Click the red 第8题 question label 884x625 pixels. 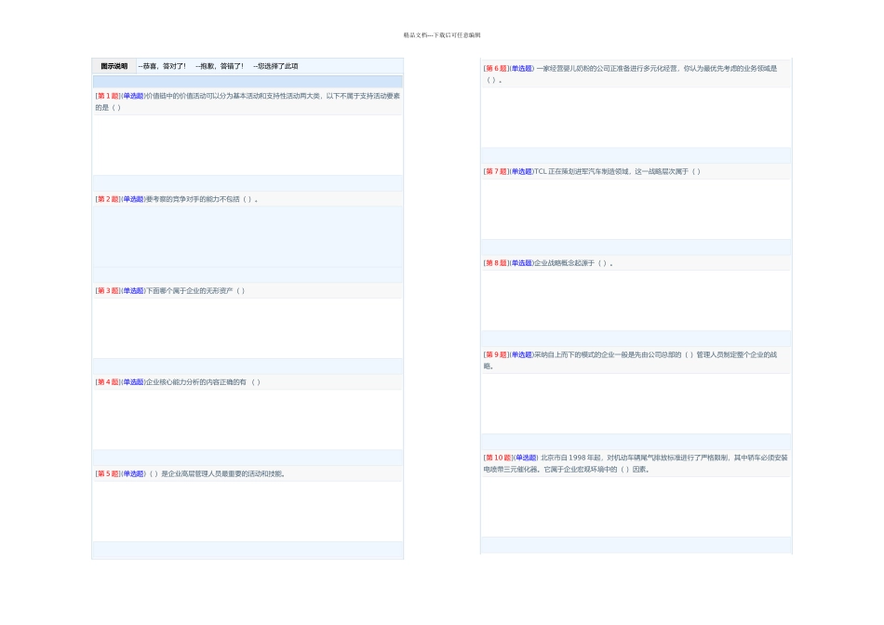496,264
